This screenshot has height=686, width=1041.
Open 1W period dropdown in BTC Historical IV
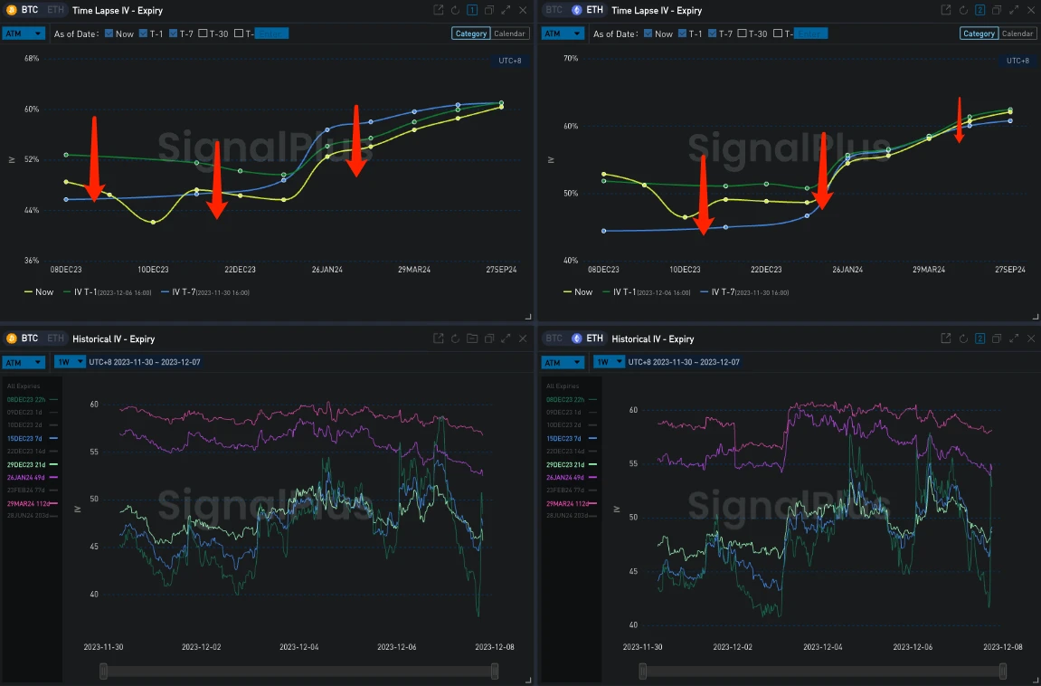coord(69,362)
